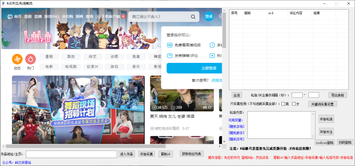
Task: Open video 夏天 烧烤 女儿 老婆 啤酒
Action: [172, 116]
